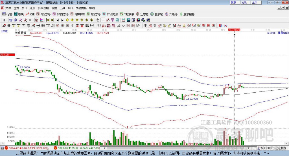Open the 六角形 hexagon tool
The height and width of the screenshot is (156, 289).
click(171, 14)
